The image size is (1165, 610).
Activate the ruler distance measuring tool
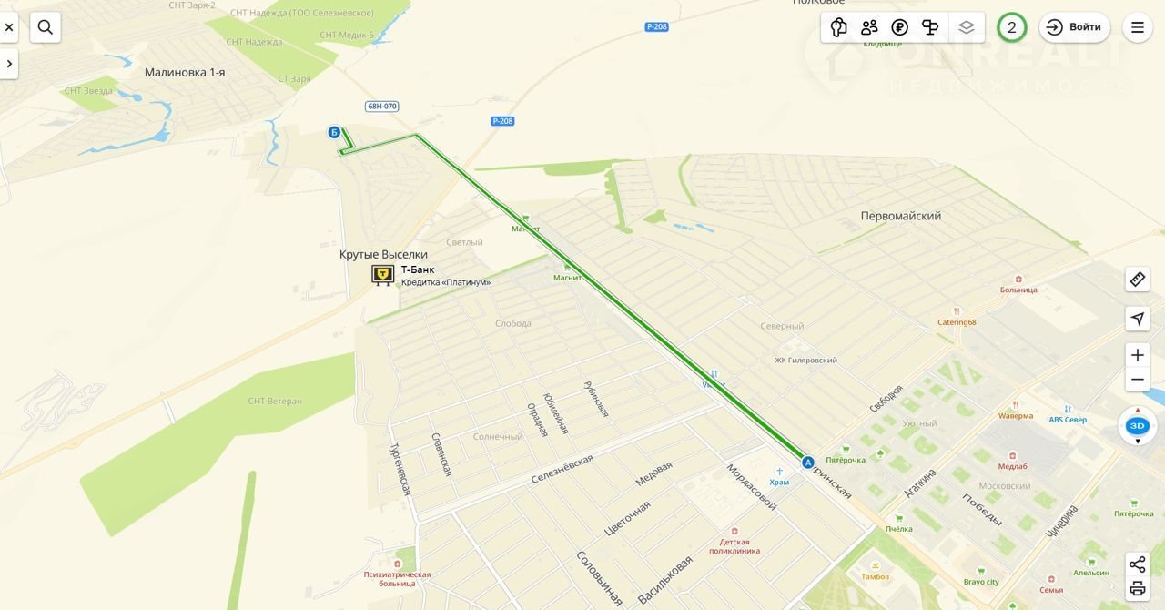pyautogui.click(x=1138, y=280)
